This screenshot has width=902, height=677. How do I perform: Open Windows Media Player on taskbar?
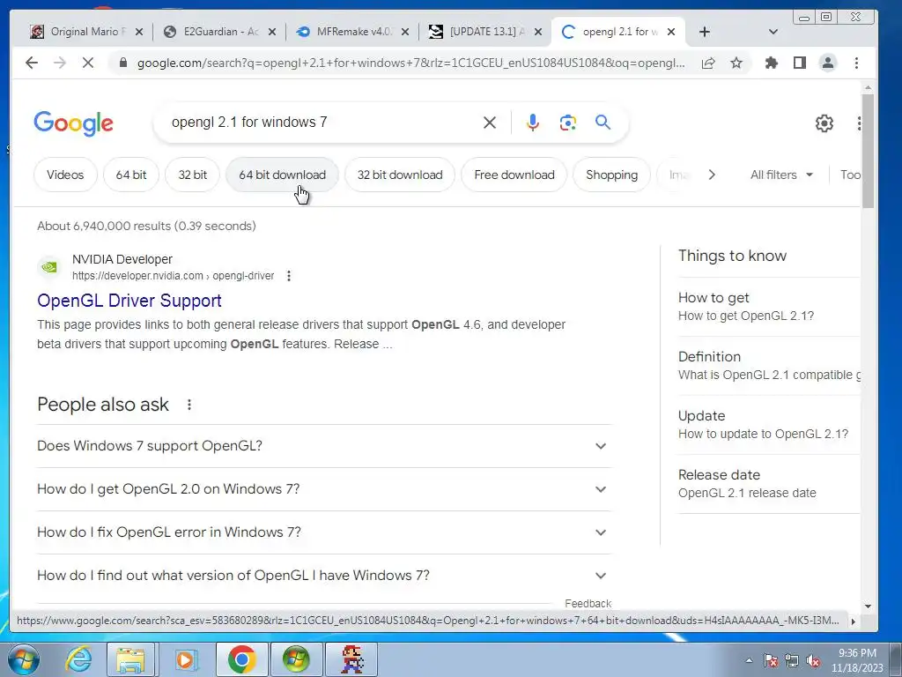[x=185, y=659]
